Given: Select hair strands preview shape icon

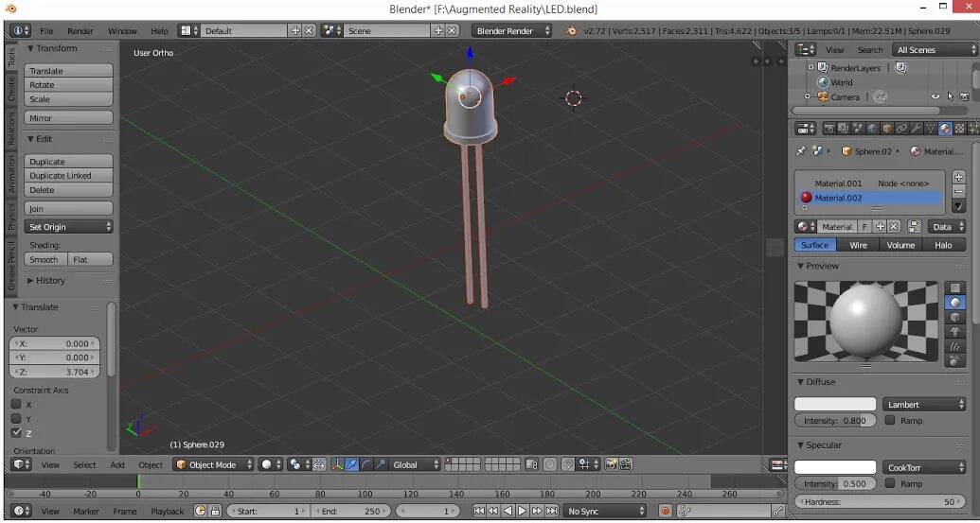Looking at the screenshot, I should (954, 346).
